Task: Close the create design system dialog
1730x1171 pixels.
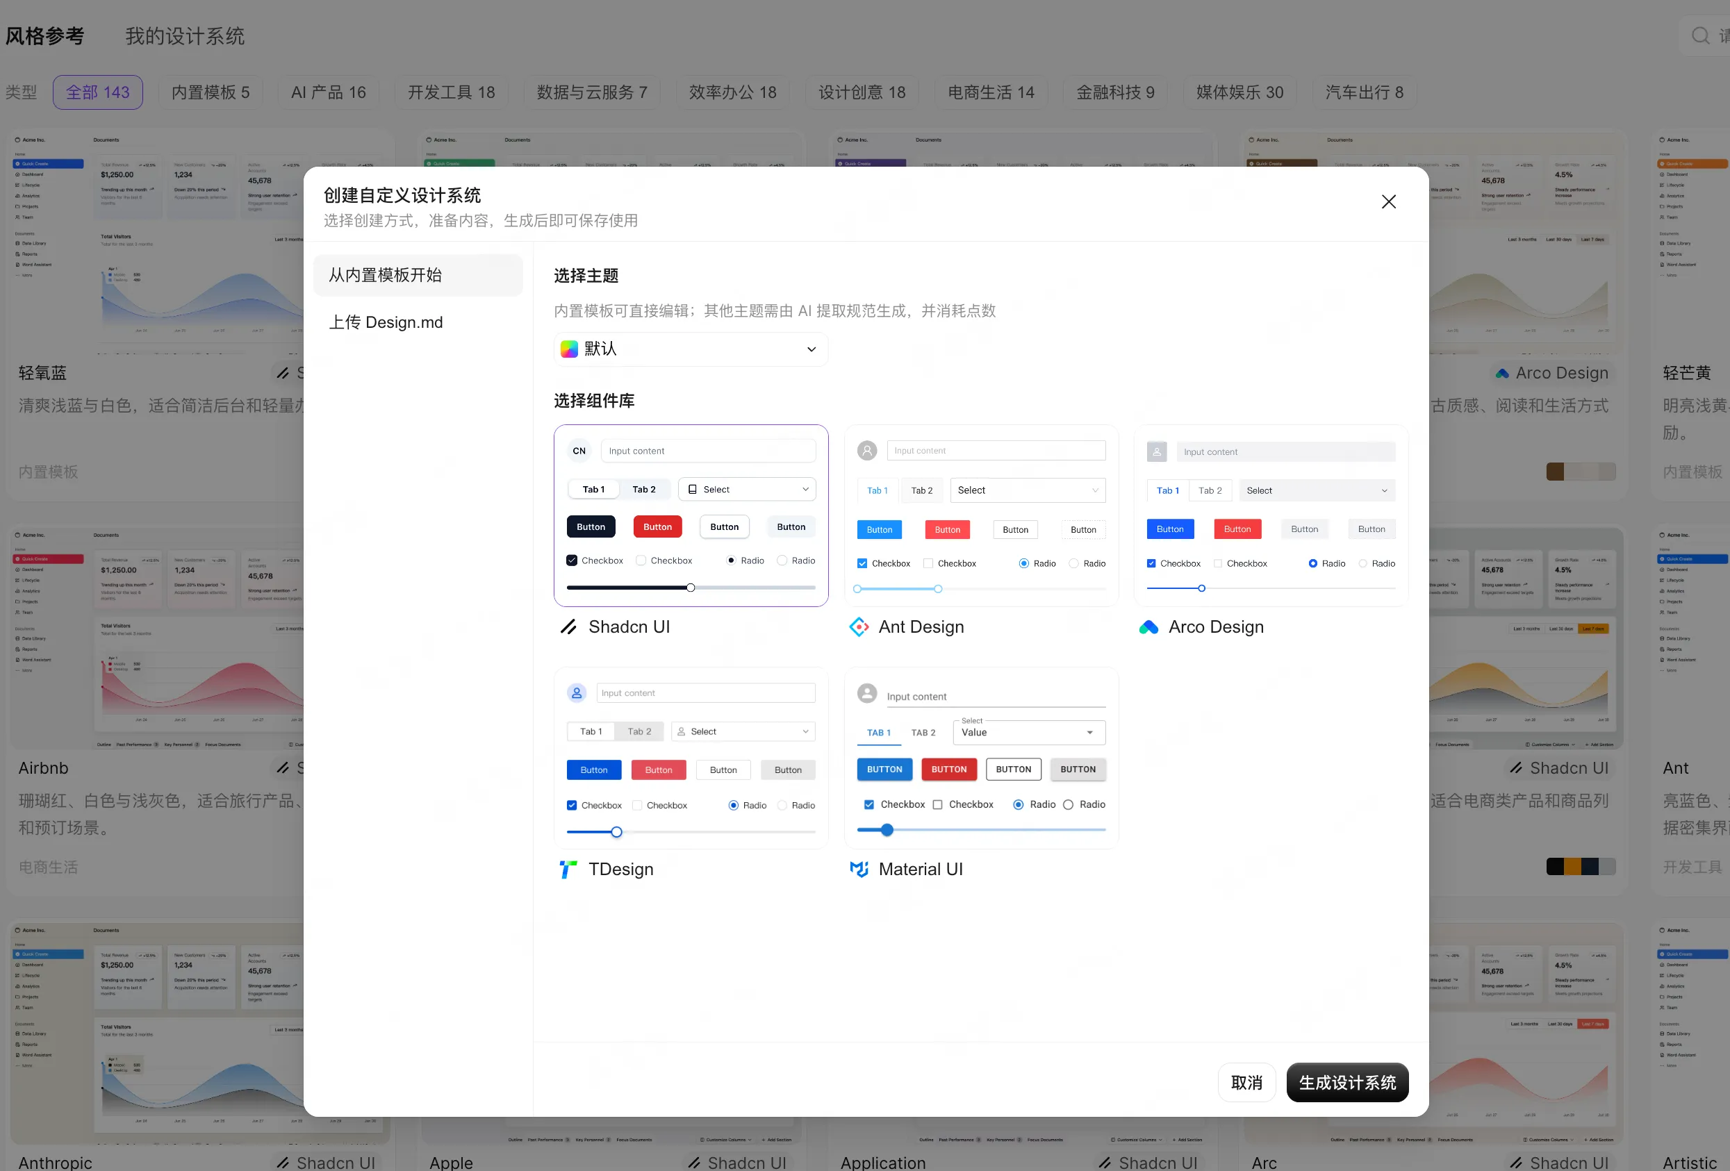Action: click(1388, 201)
